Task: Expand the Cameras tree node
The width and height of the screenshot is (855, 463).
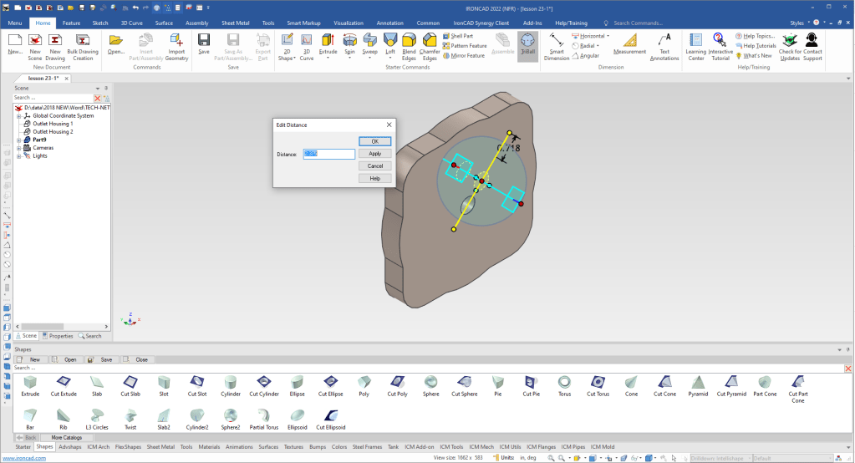Action: coord(18,148)
